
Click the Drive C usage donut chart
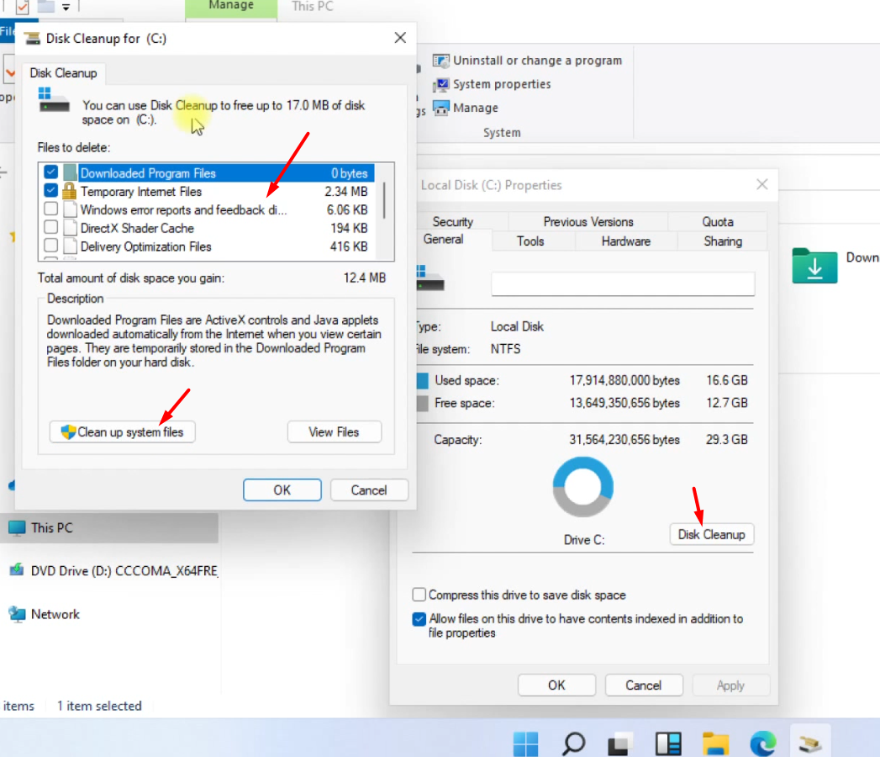click(x=583, y=487)
